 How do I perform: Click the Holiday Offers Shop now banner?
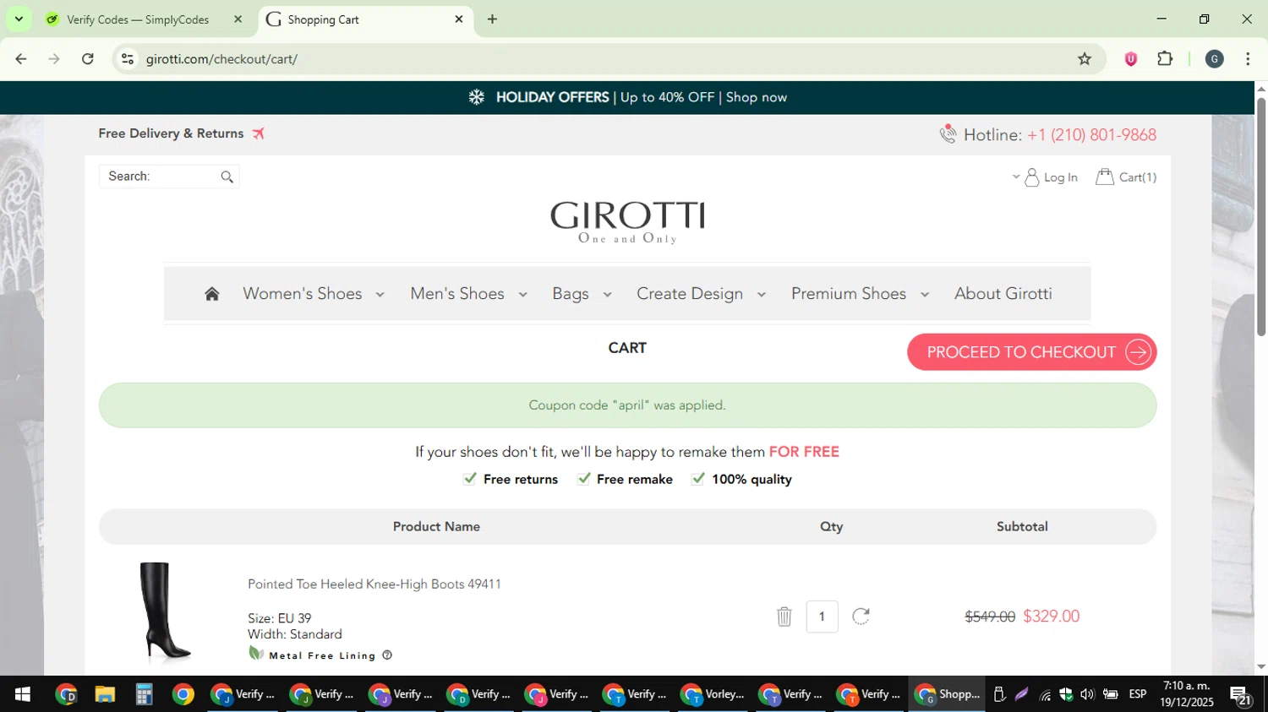[x=628, y=97]
